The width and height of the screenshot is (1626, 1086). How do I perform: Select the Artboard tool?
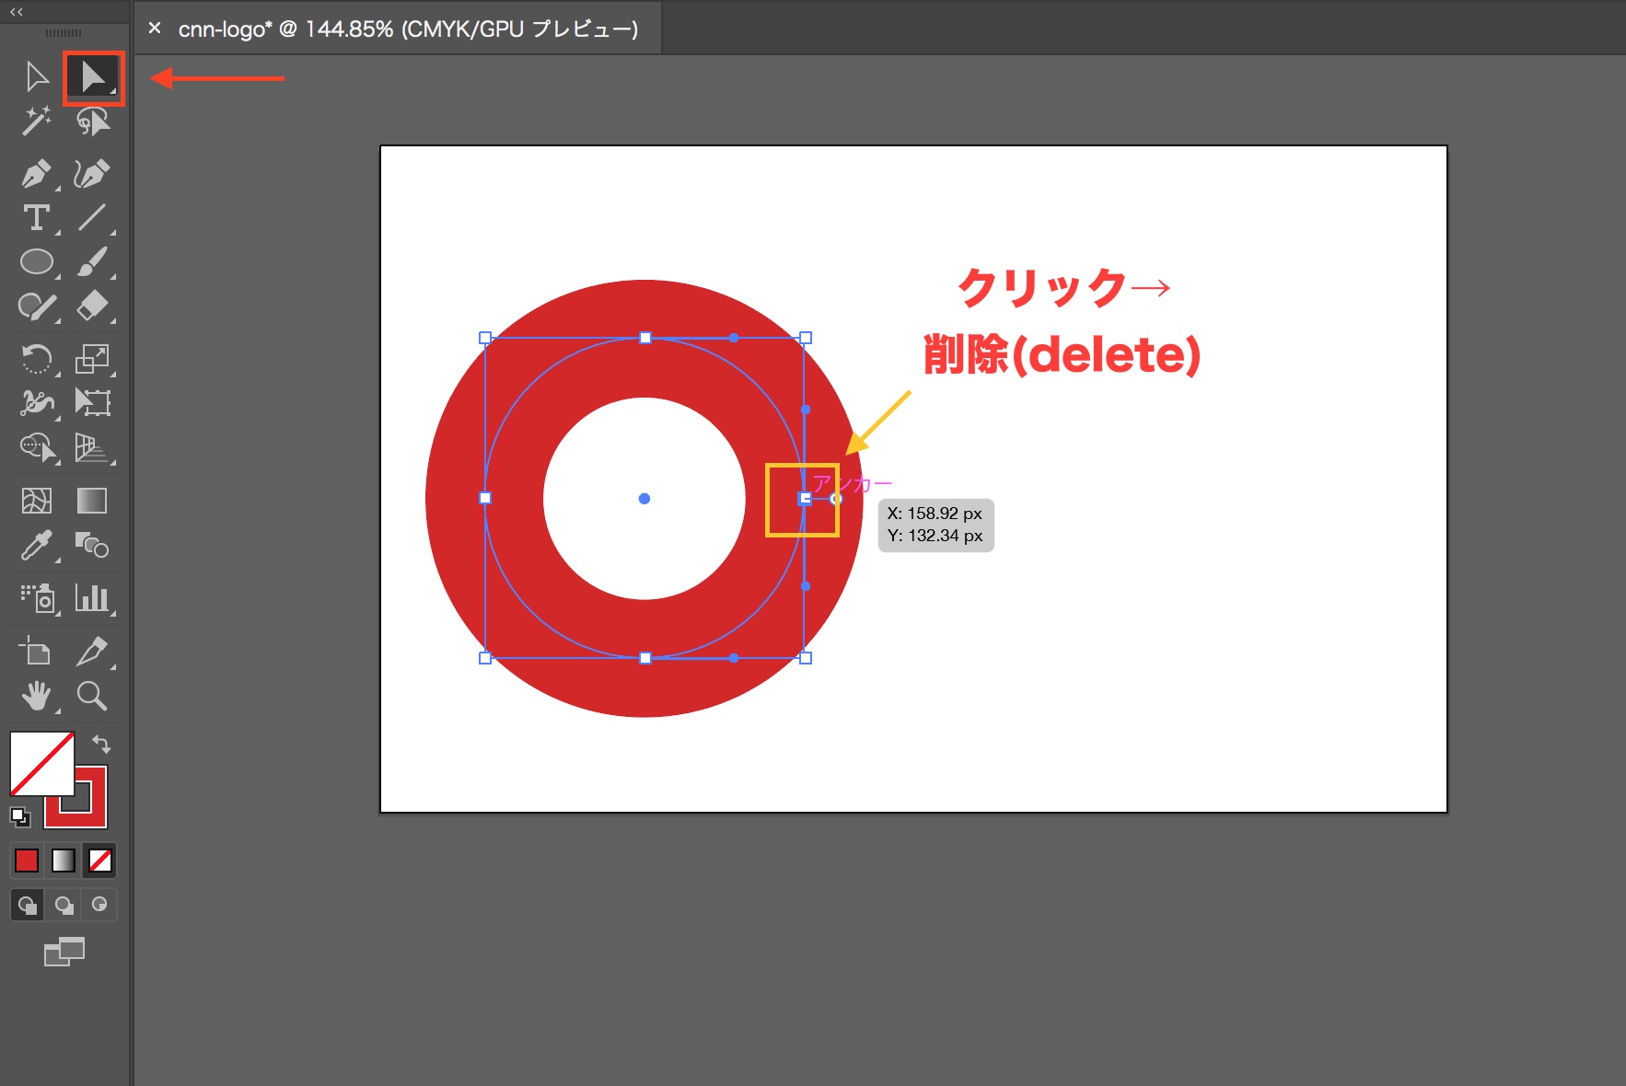(x=37, y=652)
